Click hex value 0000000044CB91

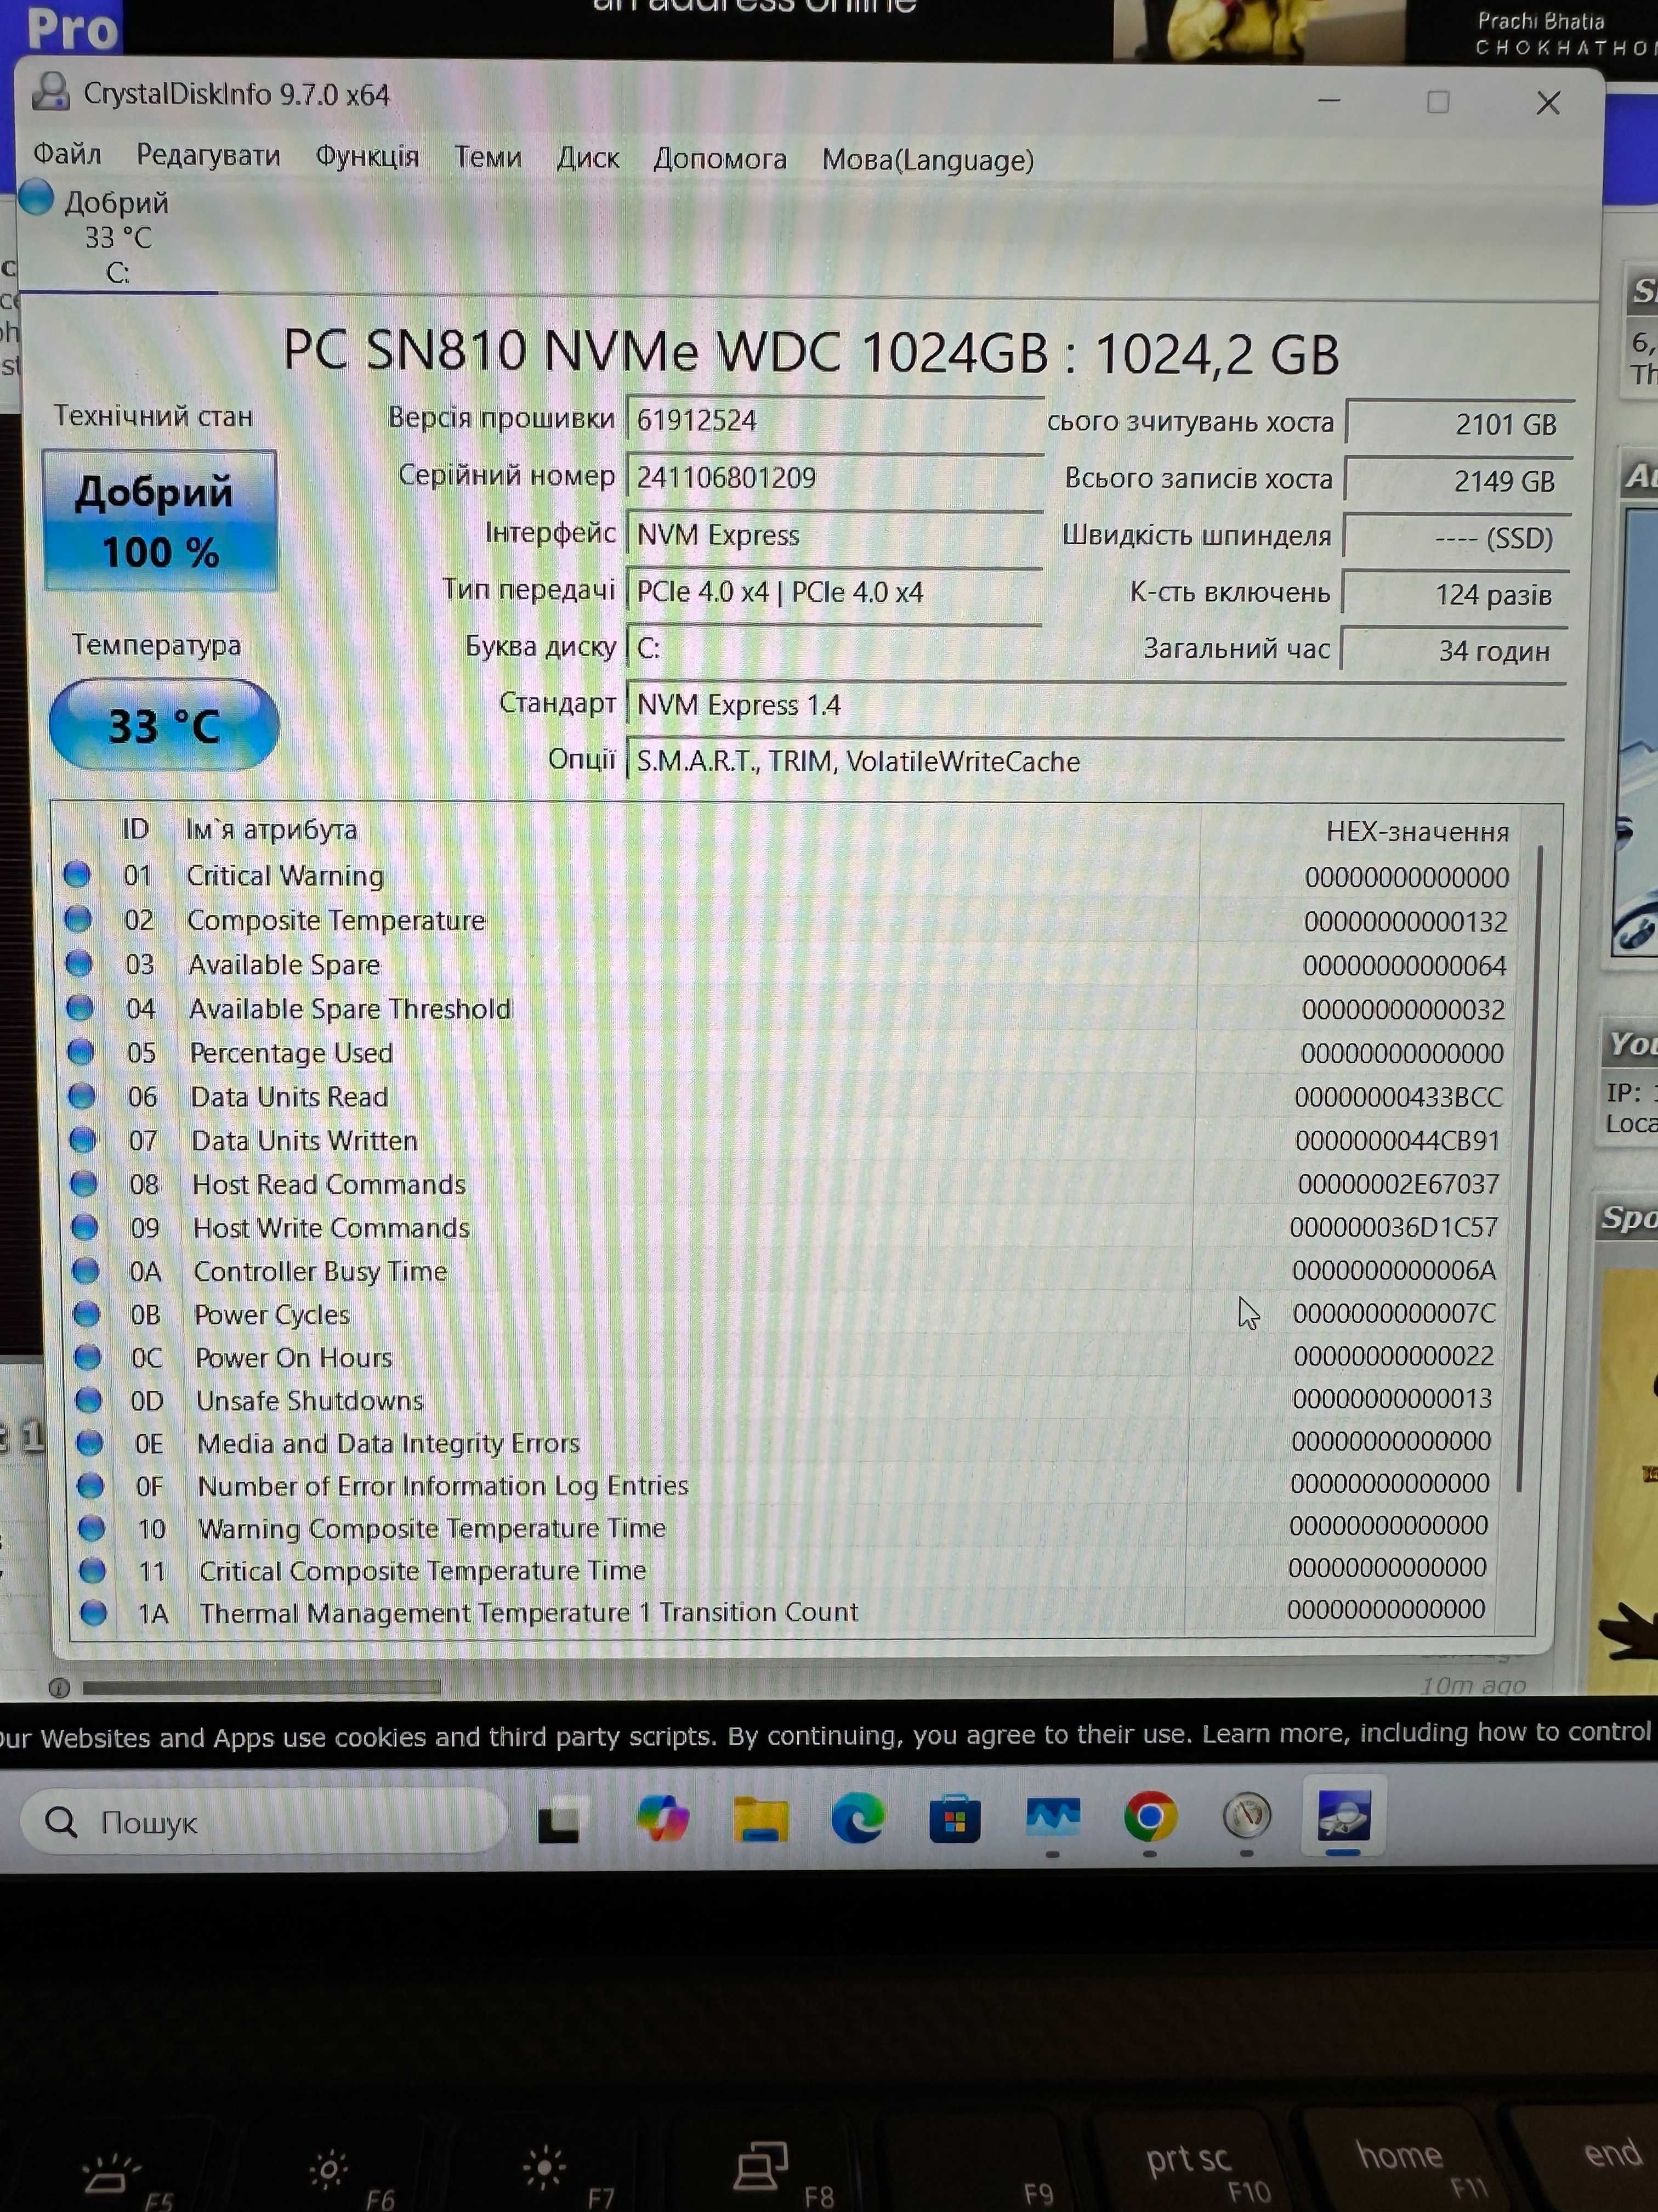(x=1397, y=1140)
